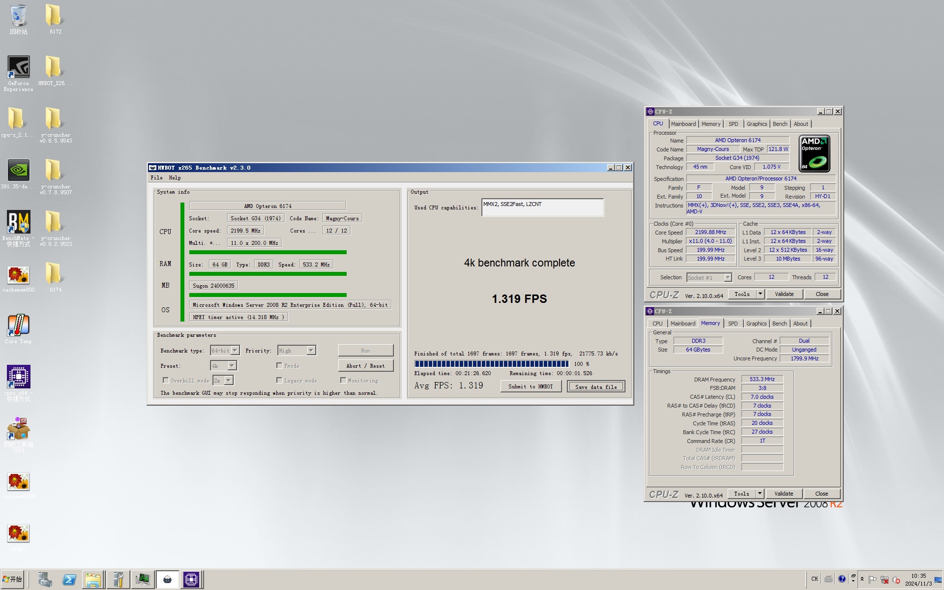Switch to Graphics tab in lower CPU-Z
Viewport: 944px width, 590px height.
pos(756,324)
